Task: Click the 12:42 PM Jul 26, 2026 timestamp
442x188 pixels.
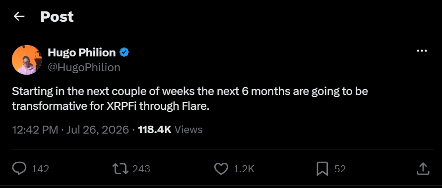Action: pos(70,130)
